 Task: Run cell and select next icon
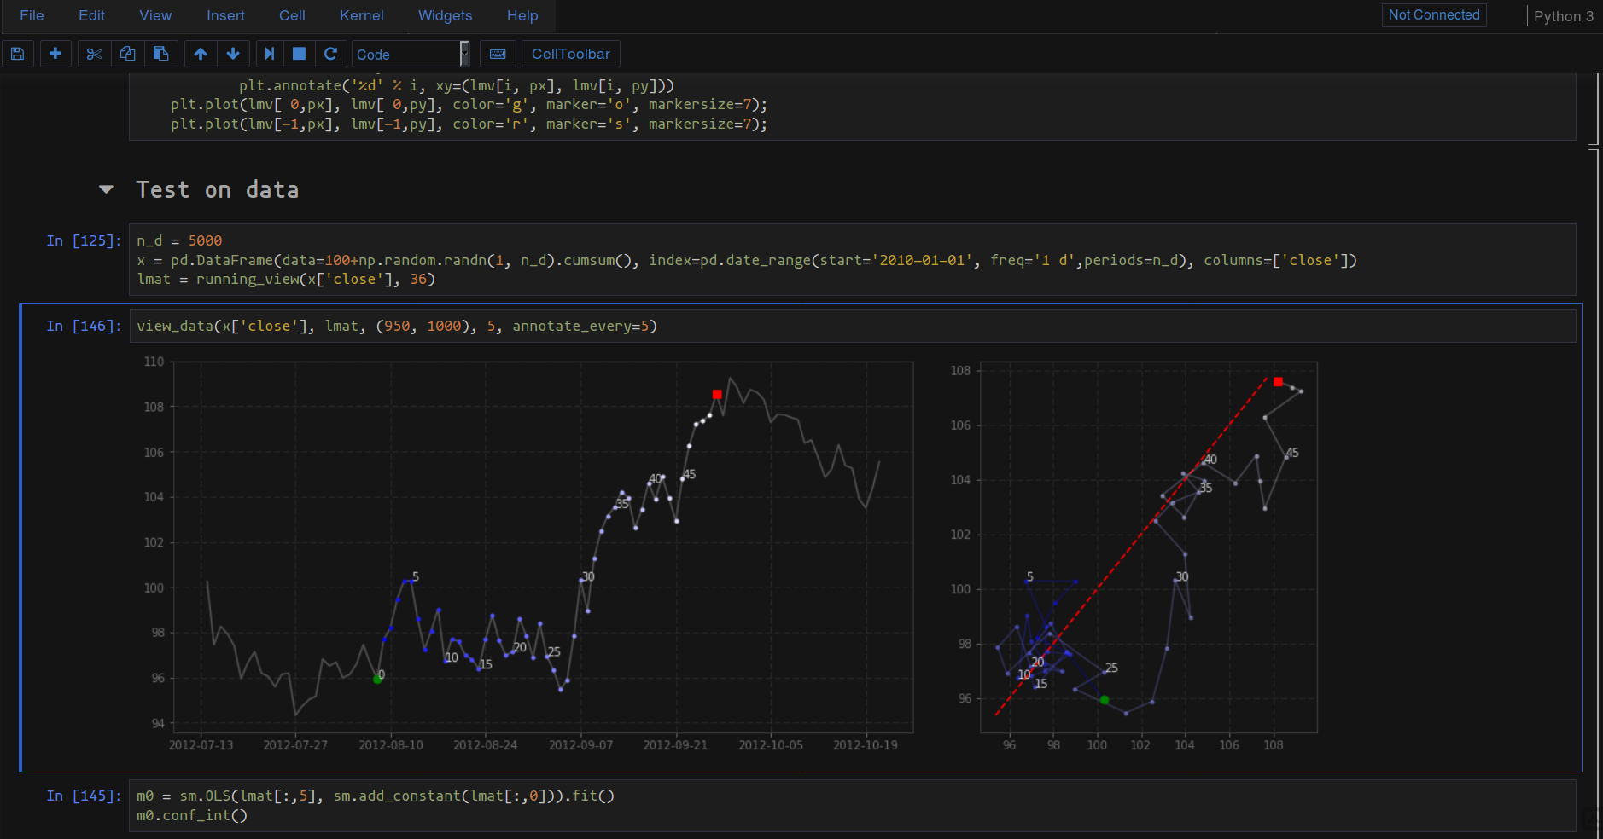pyautogui.click(x=270, y=54)
